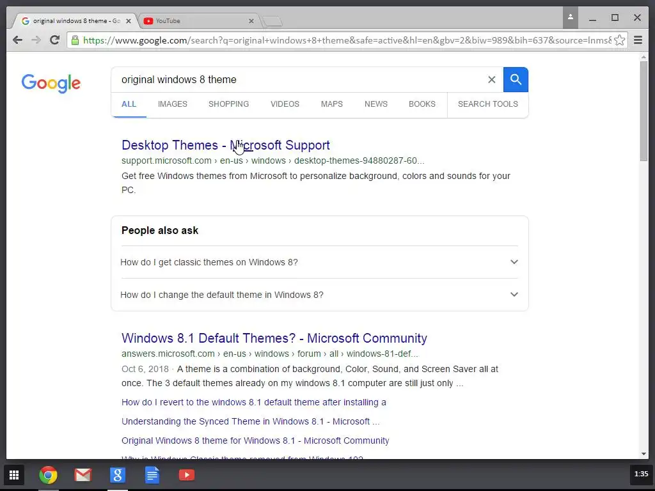Open SEARCH TOOLS options
The height and width of the screenshot is (491, 655).
tap(487, 104)
